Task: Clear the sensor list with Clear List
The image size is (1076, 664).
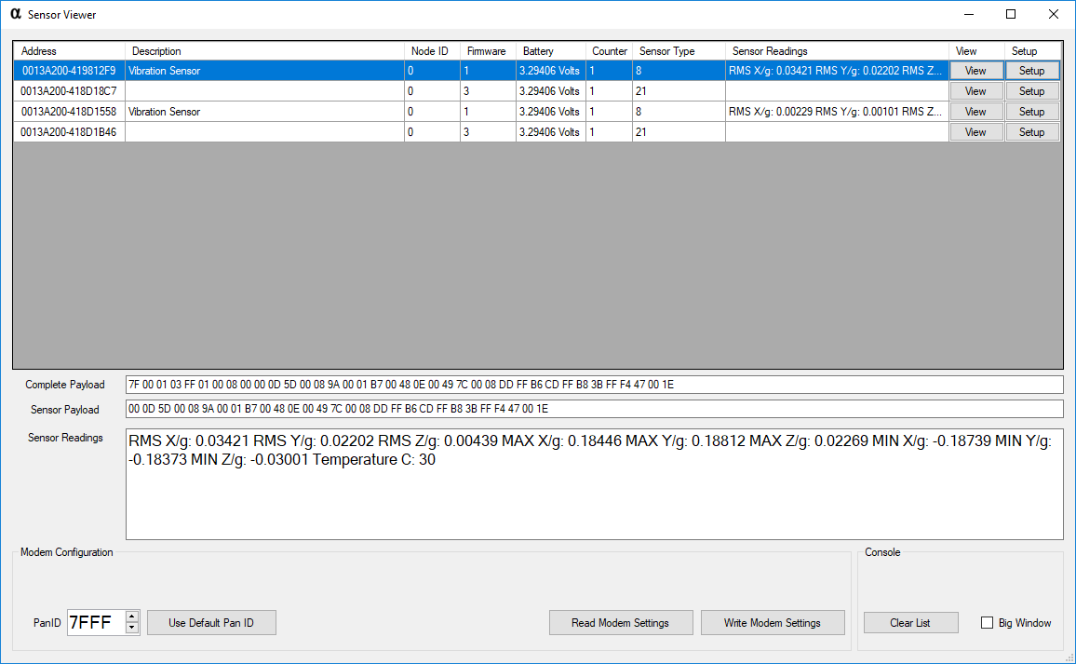Action: (x=910, y=623)
